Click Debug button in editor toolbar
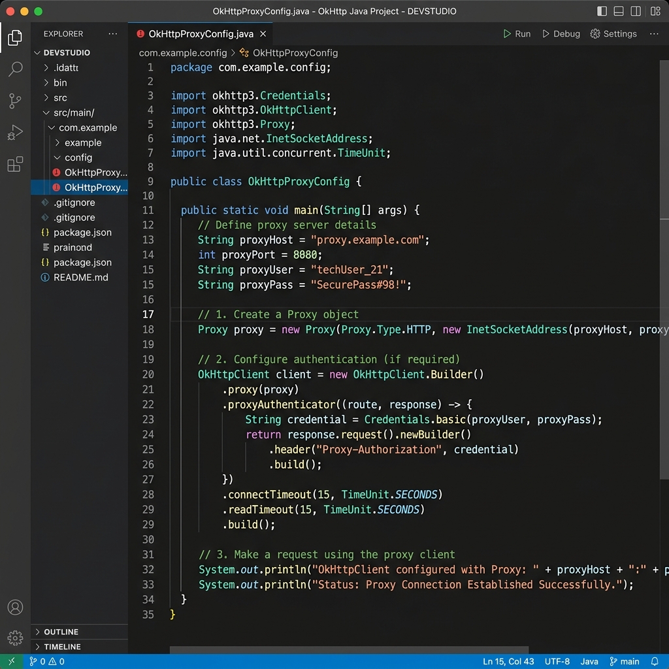 pyautogui.click(x=561, y=34)
